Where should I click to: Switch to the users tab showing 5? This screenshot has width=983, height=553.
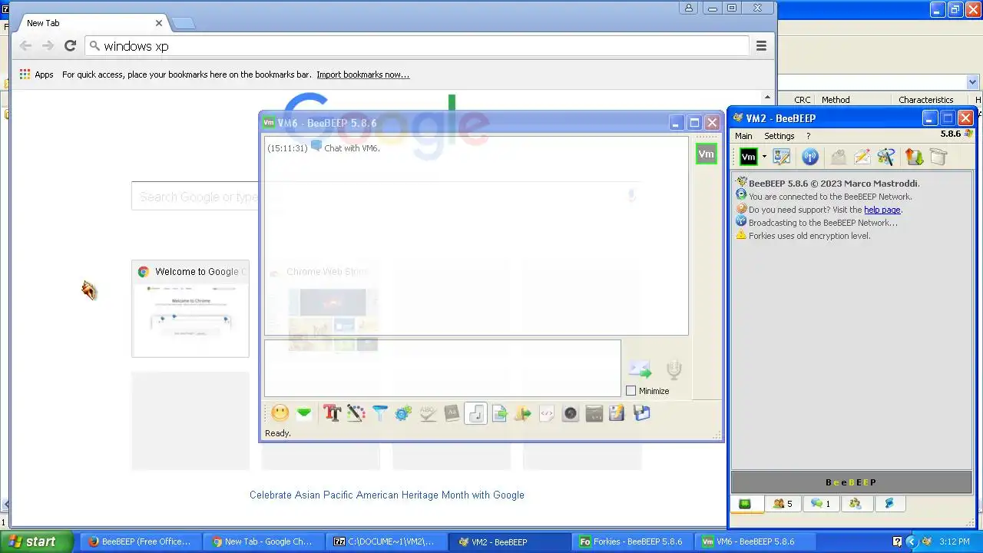[x=783, y=504]
